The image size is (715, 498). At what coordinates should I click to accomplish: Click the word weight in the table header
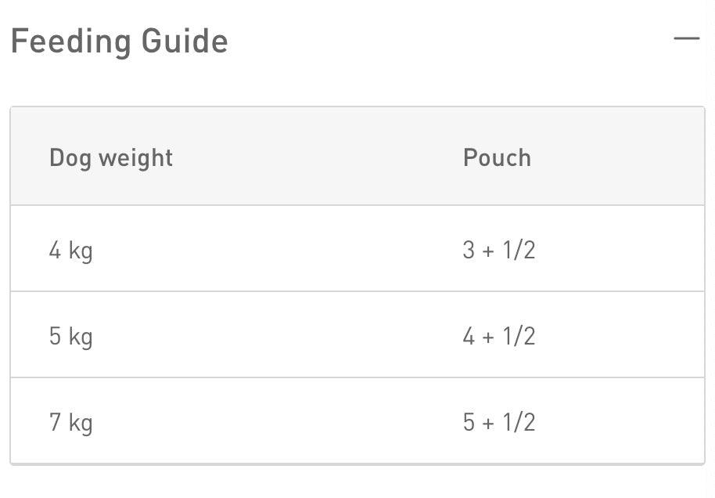[135, 159]
